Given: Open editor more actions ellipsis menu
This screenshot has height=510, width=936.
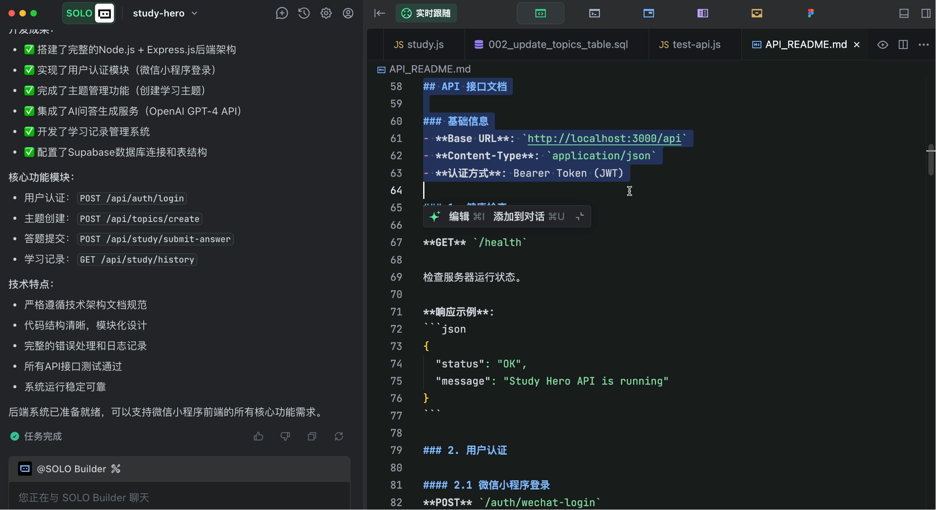Looking at the screenshot, I should click(923, 45).
